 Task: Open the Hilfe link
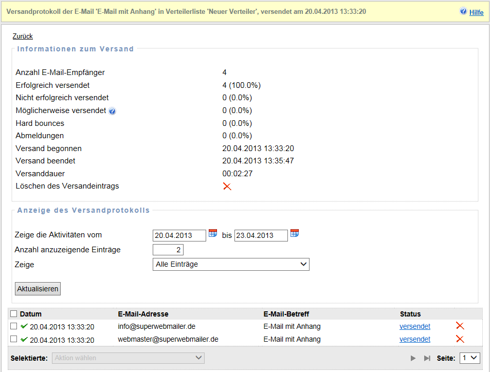pos(476,12)
